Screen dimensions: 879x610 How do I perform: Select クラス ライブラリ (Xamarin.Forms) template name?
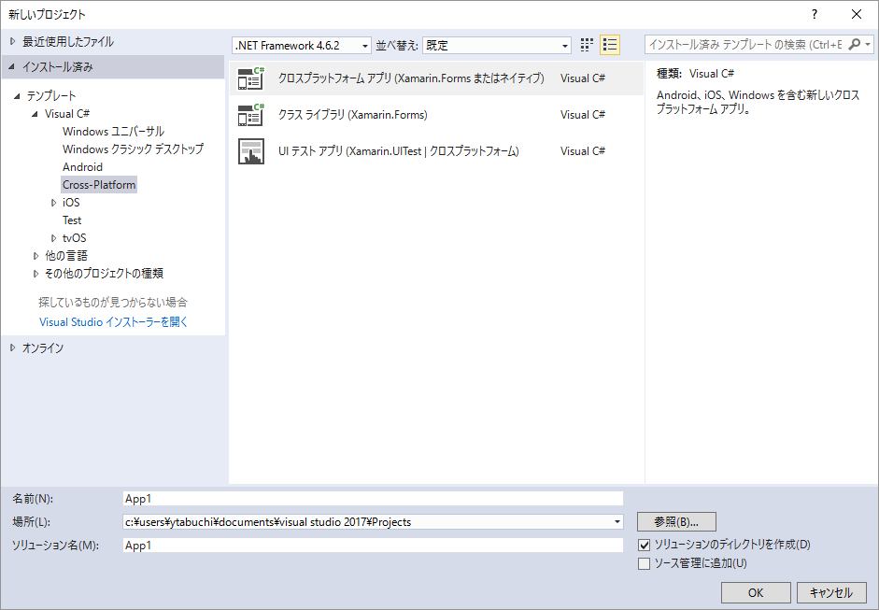[x=352, y=115]
